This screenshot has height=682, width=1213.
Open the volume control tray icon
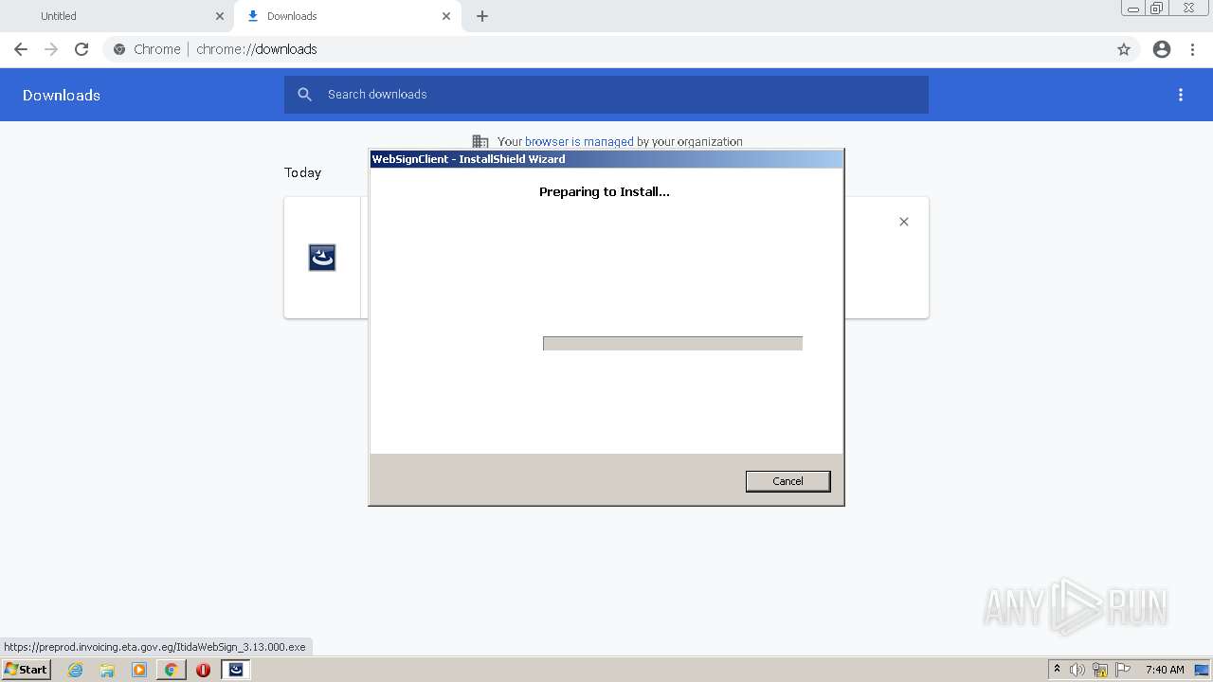(x=1077, y=670)
